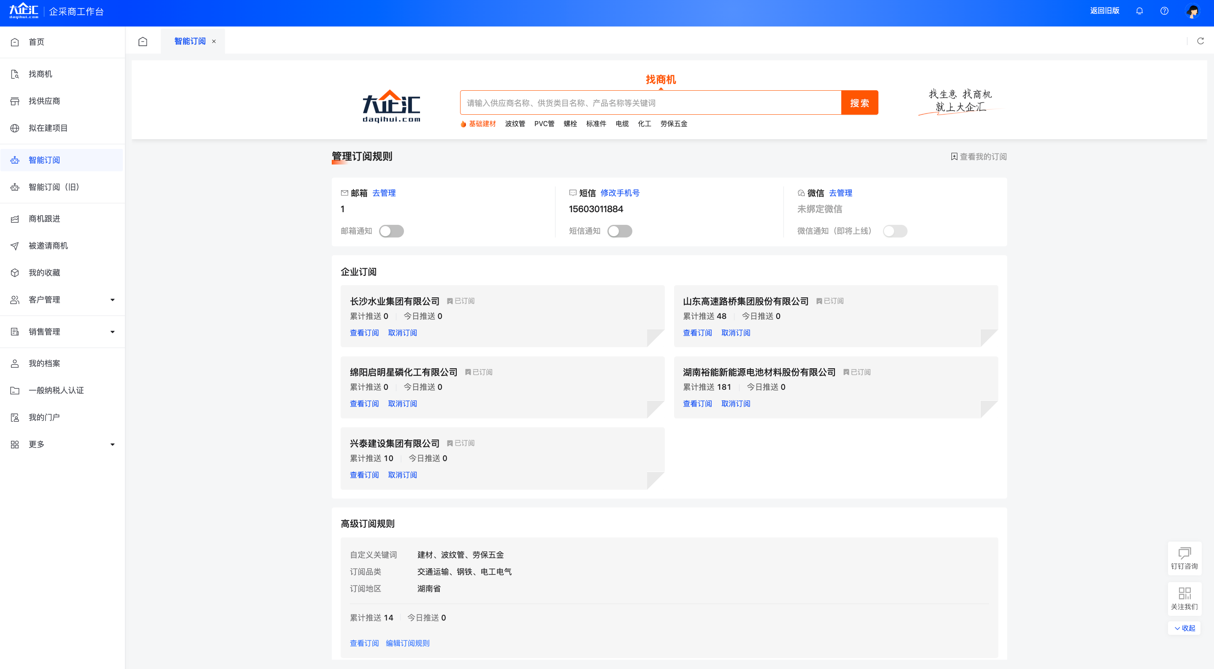Open 找供应商 in the sidebar menu
This screenshot has width=1214, height=669.
tap(62, 101)
